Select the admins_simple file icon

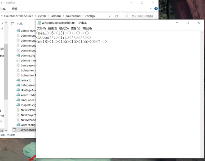(x=18, y=60)
